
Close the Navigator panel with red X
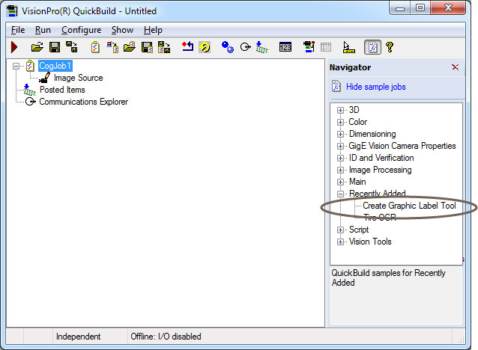[x=455, y=67]
